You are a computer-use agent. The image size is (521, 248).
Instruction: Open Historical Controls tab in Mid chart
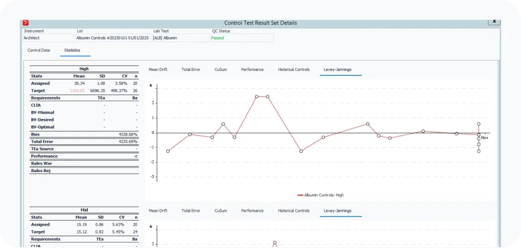click(294, 211)
